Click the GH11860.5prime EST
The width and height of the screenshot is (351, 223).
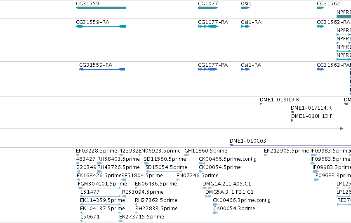pos(187,155)
